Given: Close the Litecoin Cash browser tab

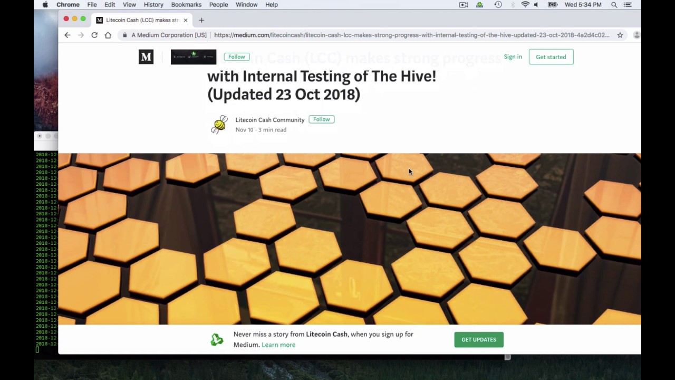Looking at the screenshot, I should [186, 20].
